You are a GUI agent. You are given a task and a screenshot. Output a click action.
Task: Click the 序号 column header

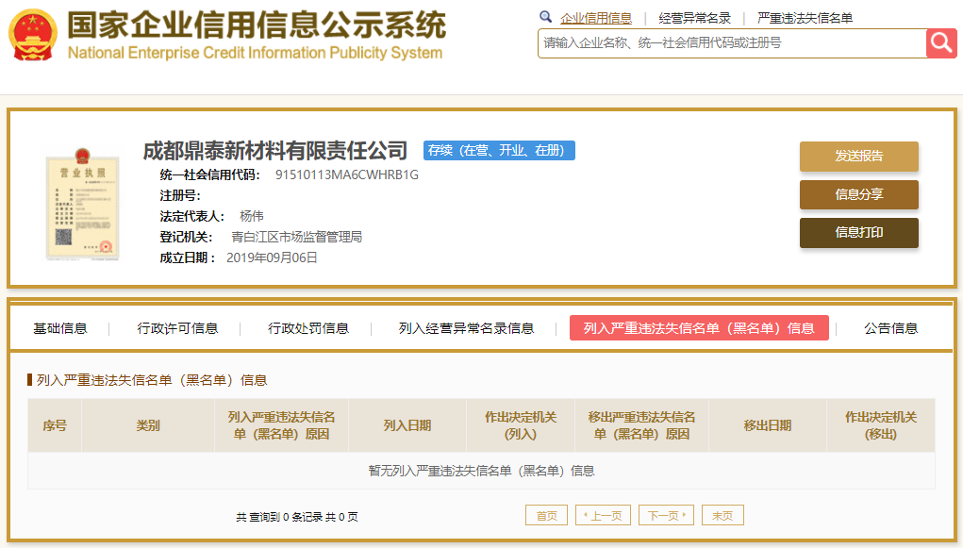pyautogui.click(x=55, y=425)
